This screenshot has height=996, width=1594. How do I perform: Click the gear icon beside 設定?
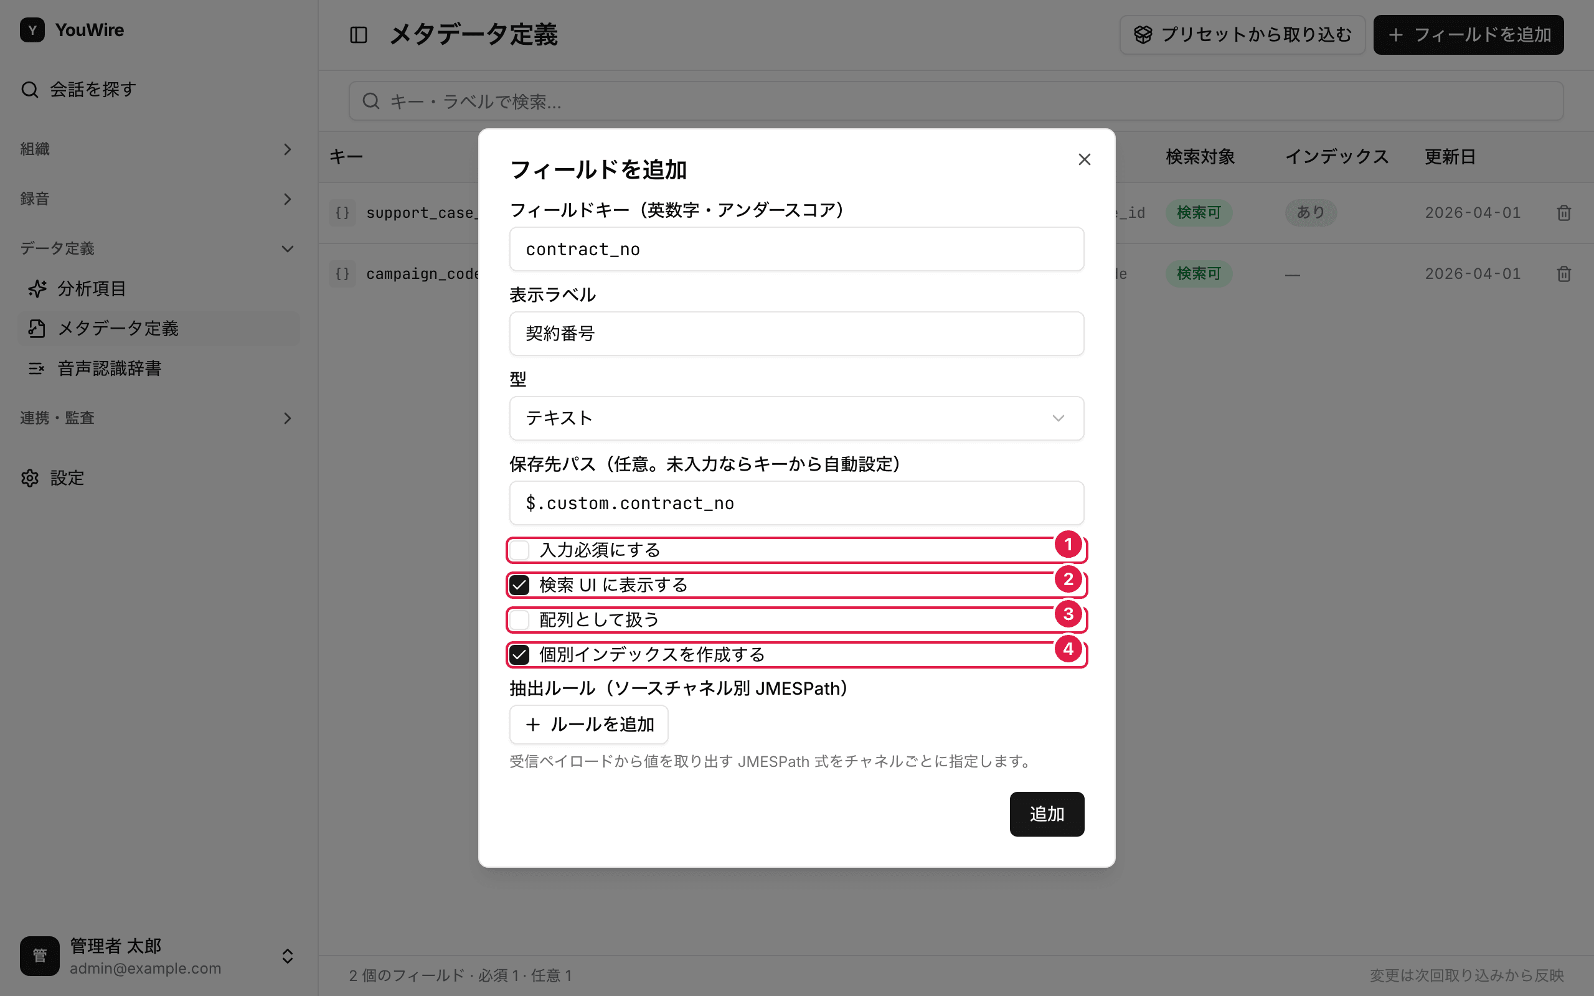point(30,478)
